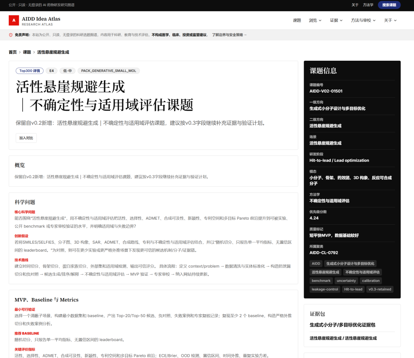The width and height of the screenshot is (414, 358).
Task: Click the 搜索课题 button
Action: (389, 5)
